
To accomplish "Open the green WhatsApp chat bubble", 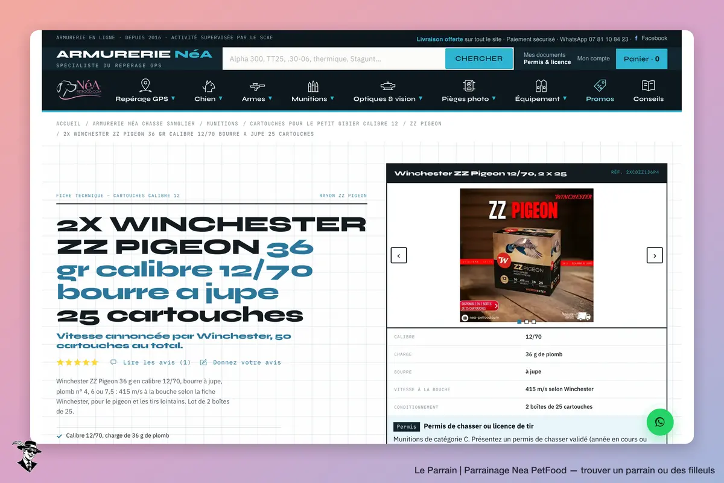I will click(x=660, y=422).
